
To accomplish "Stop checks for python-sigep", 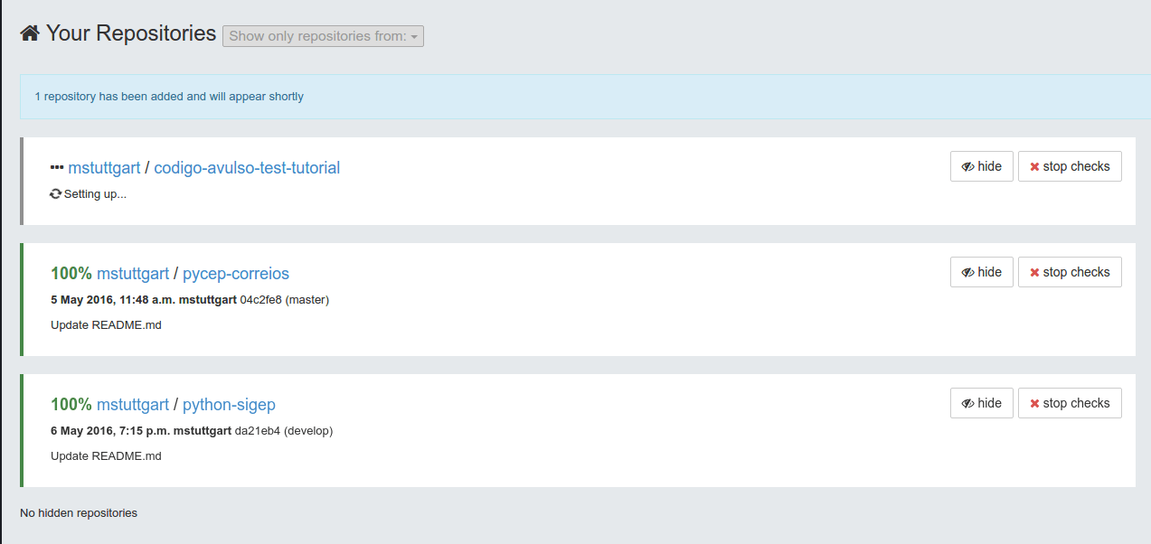I will coord(1070,403).
